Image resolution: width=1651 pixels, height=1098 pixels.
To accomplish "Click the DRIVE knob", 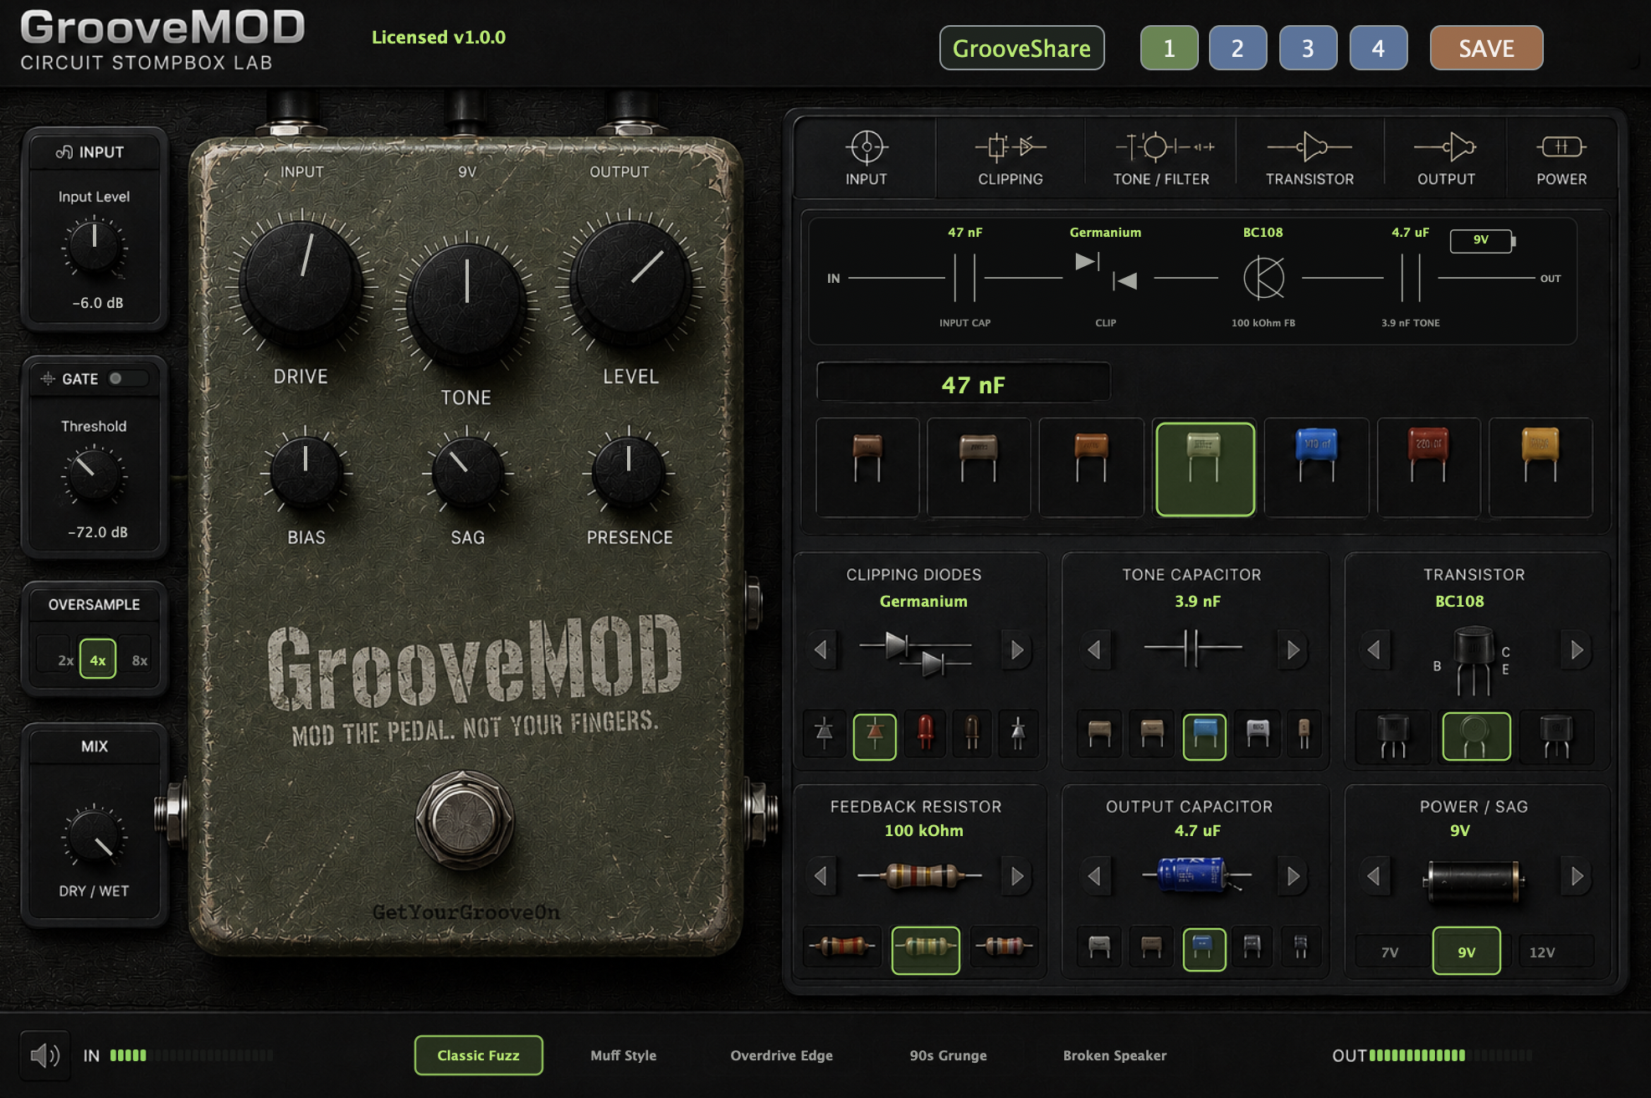I will (x=301, y=282).
